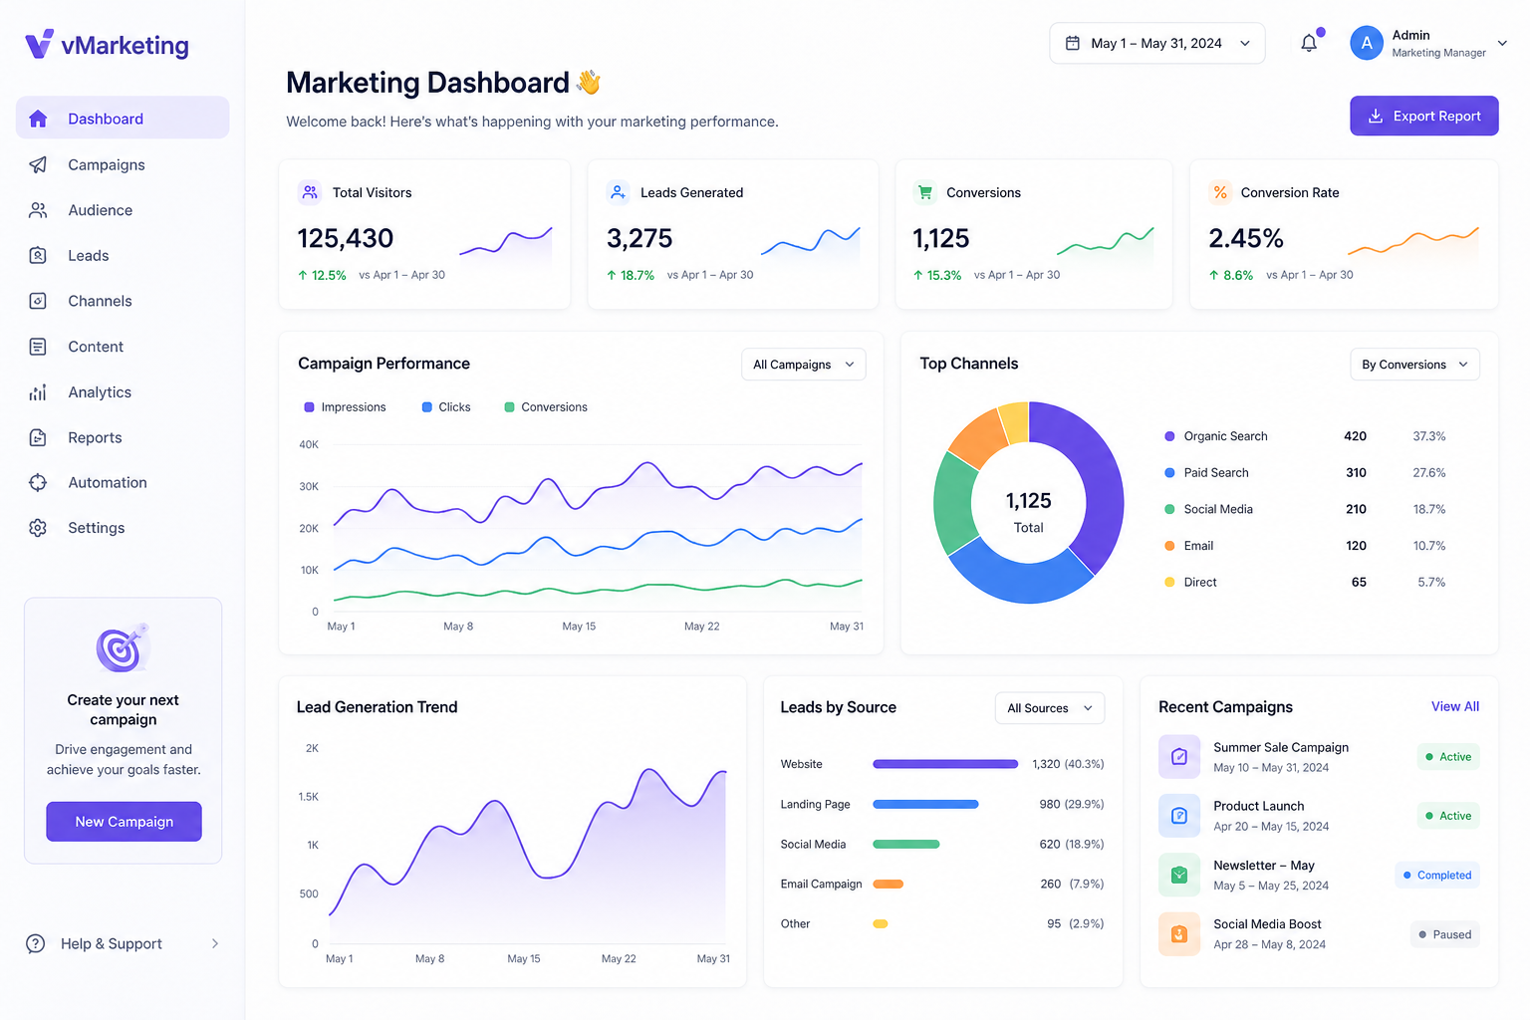Click the Summer Sale Campaign icon
The image size is (1530, 1020).
pos(1179,757)
